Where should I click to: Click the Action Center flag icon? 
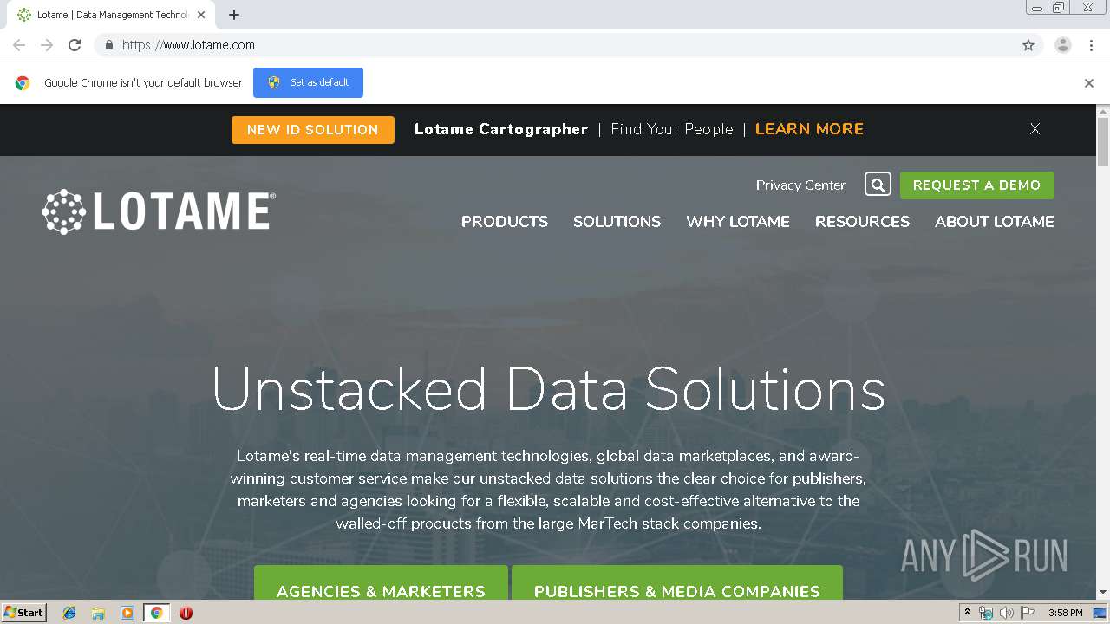[x=1027, y=613]
